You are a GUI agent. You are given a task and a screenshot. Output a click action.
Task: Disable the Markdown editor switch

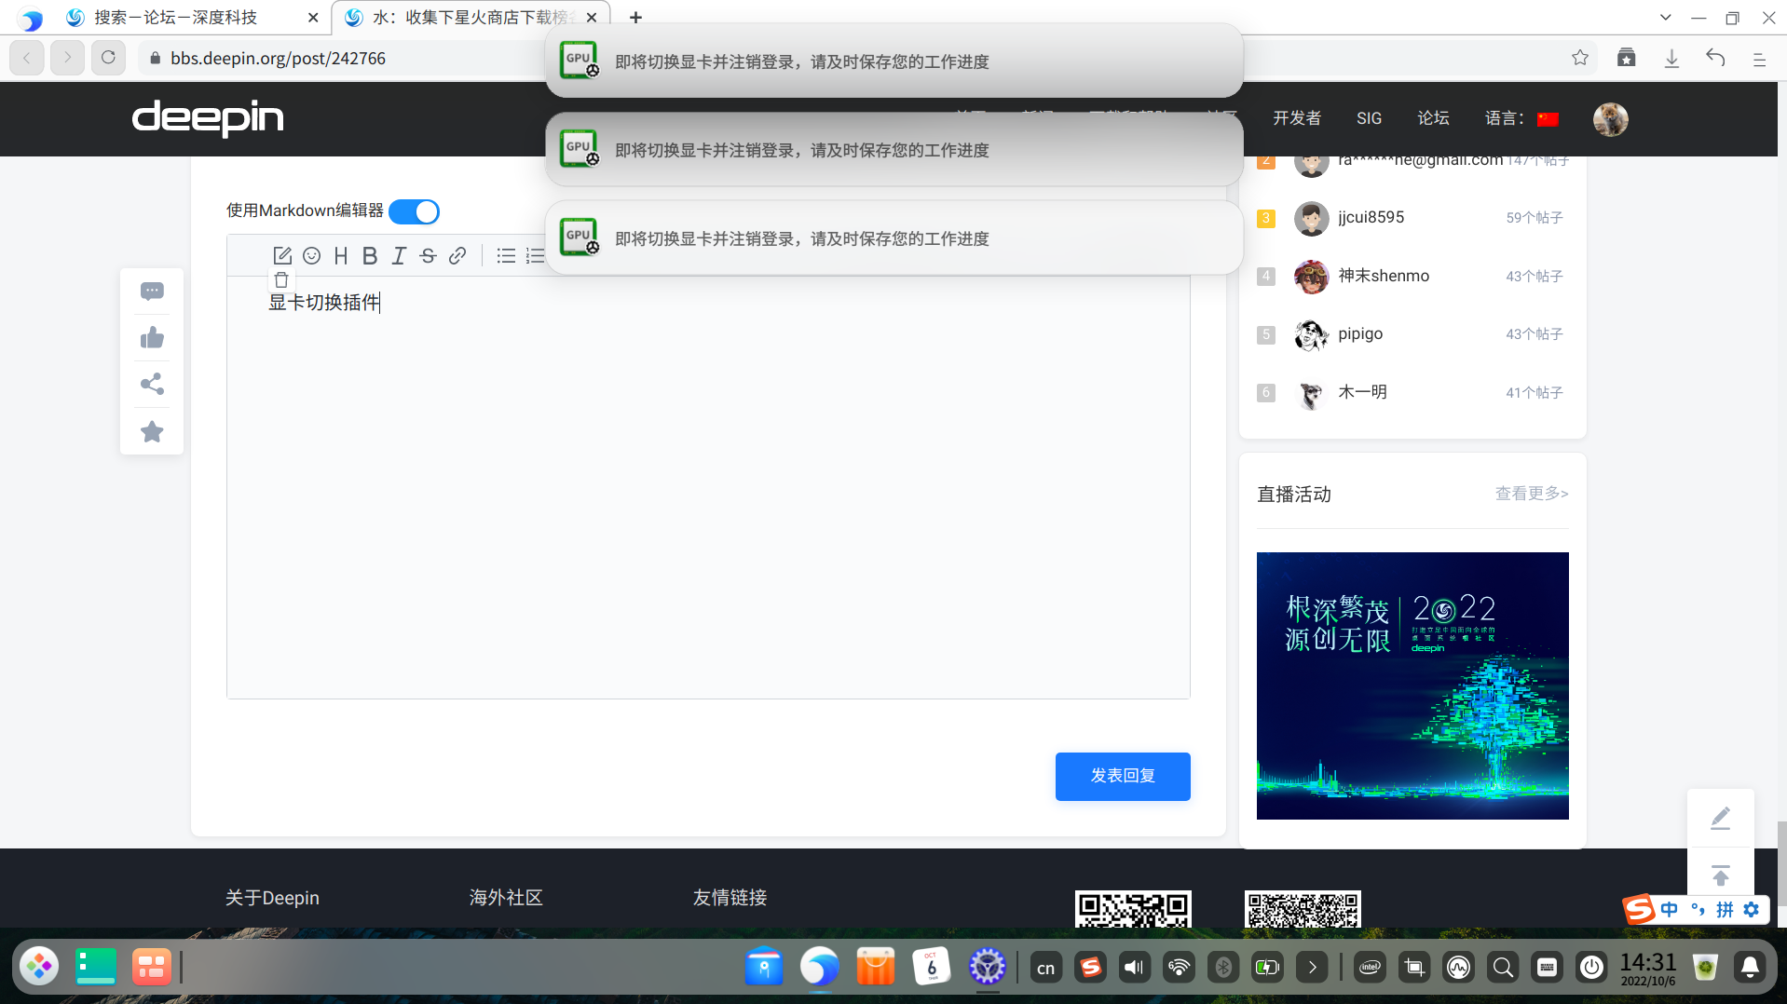(x=414, y=211)
